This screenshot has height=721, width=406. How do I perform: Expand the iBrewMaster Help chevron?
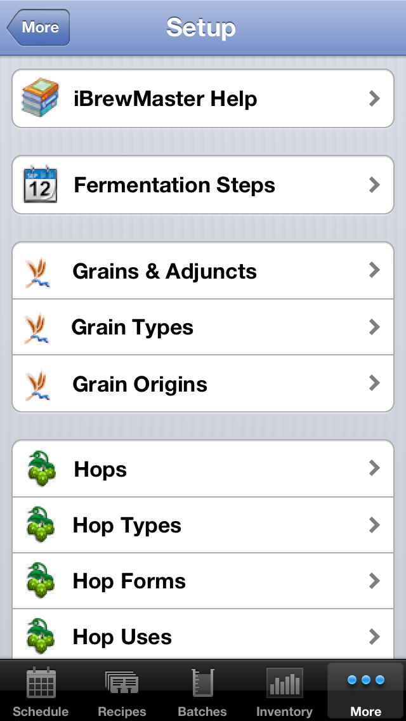pos(374,98)
